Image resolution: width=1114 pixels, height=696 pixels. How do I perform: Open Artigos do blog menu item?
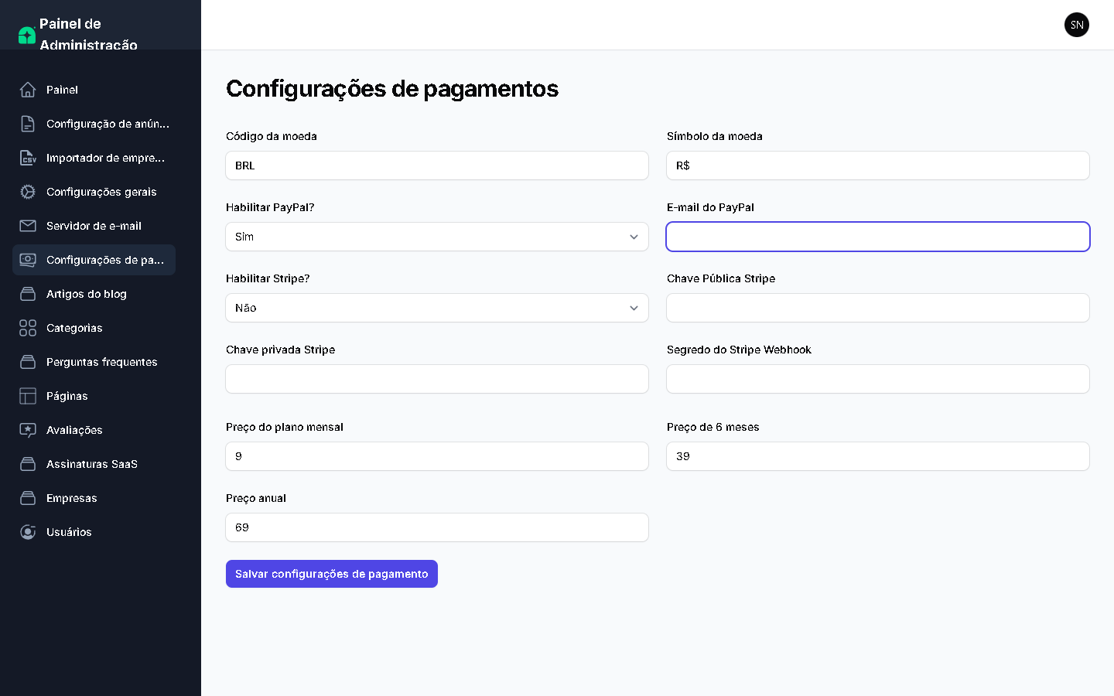(x=86, y=294)
